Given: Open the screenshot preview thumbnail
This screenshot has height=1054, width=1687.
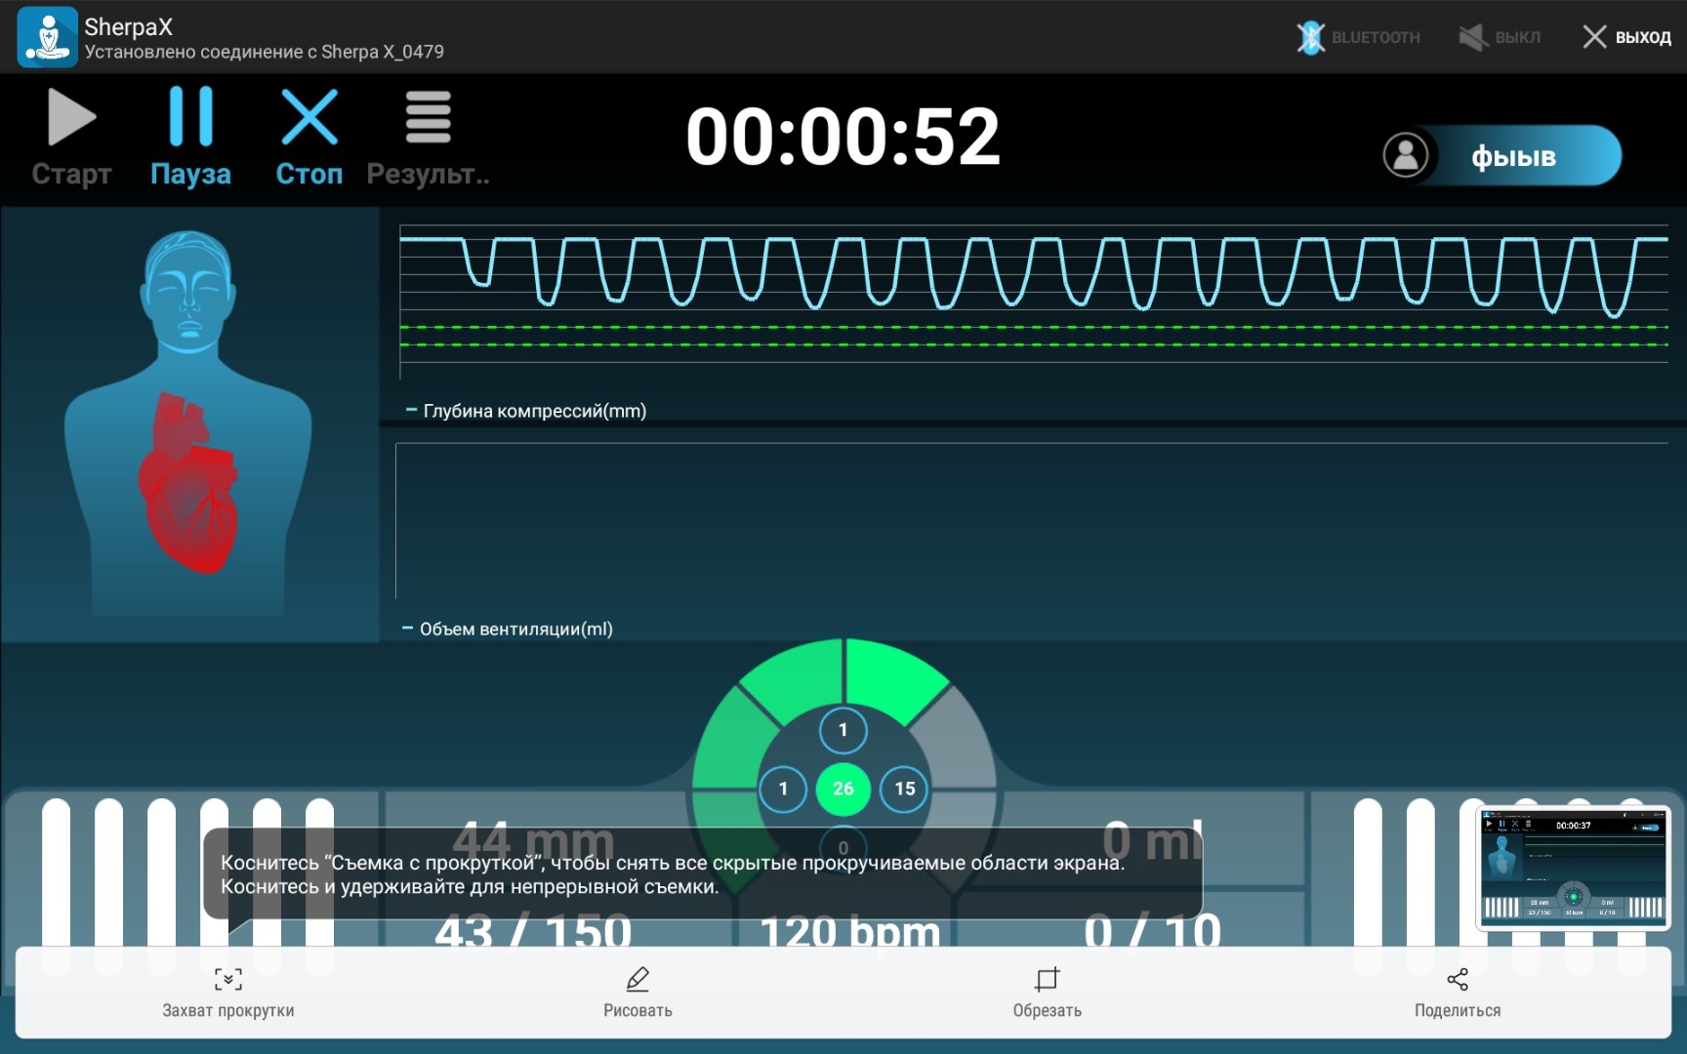Looking at the screenshot, I should (1573, 868).
